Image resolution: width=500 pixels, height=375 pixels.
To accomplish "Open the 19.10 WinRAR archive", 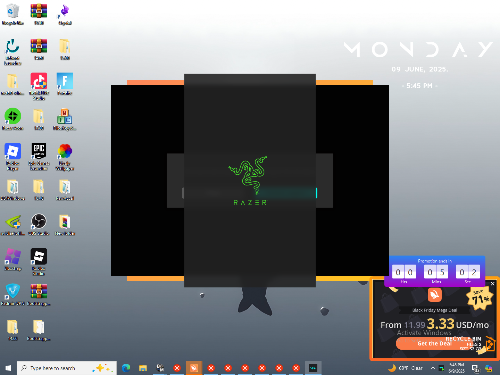I will click(39, 15).
